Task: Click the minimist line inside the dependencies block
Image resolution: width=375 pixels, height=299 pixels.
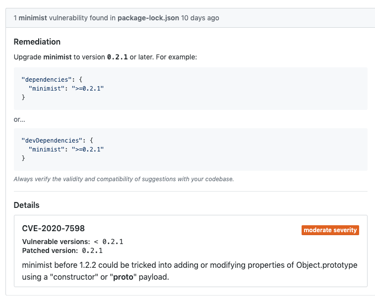Action: pyautogui.click(x=66, y=88)
